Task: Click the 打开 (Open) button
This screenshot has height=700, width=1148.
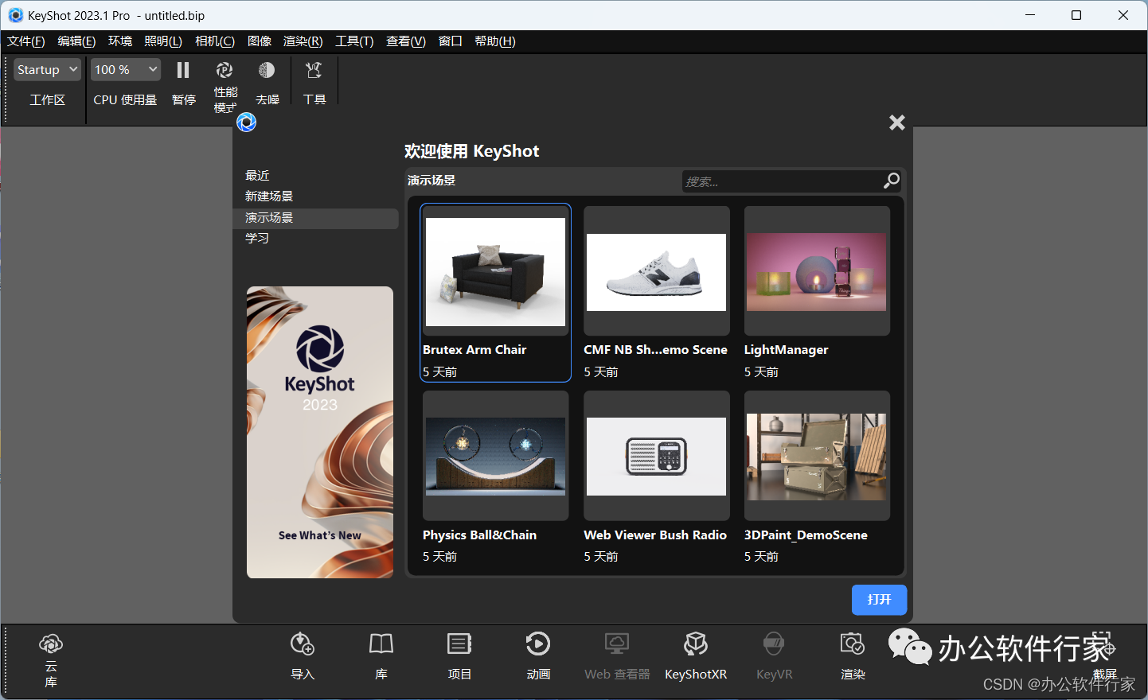Action: tap(879, 600)
